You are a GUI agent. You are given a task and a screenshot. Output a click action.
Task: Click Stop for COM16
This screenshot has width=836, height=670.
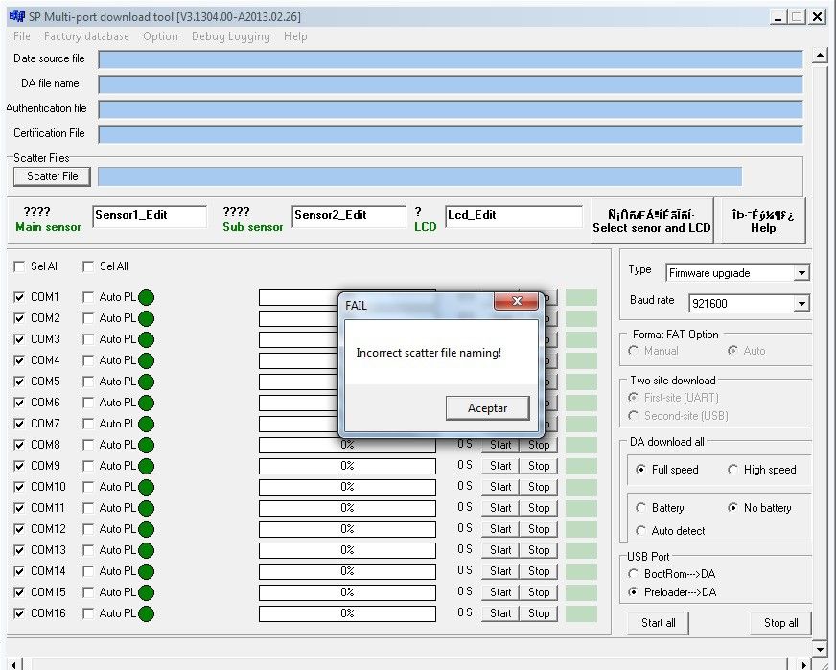pyautogui.click(x=539, y=612)
